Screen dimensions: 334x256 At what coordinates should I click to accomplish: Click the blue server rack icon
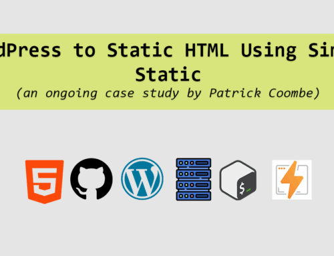(x=194, y=179)
